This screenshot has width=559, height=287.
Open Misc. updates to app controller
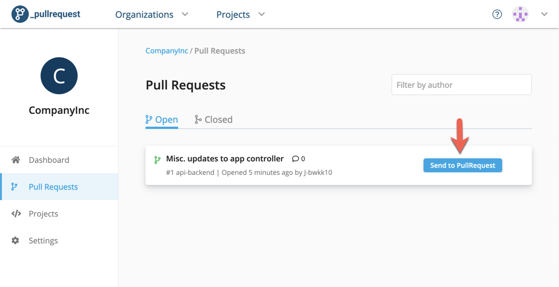tap(225, 159)
